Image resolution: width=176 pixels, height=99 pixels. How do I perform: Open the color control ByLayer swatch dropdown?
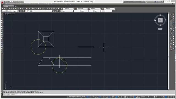pyautogui.click(x=67, y=11)
